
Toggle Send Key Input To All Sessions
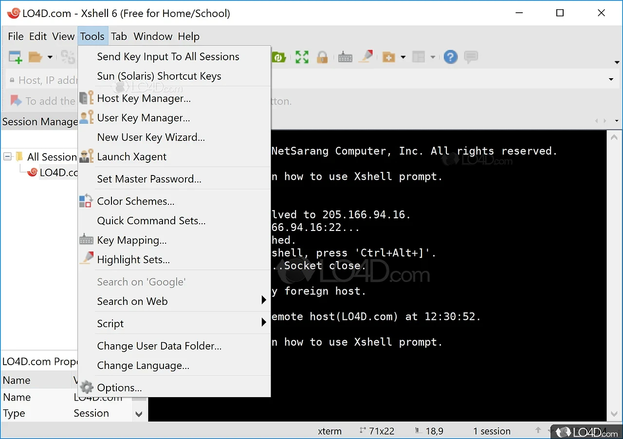pos(168,57)
